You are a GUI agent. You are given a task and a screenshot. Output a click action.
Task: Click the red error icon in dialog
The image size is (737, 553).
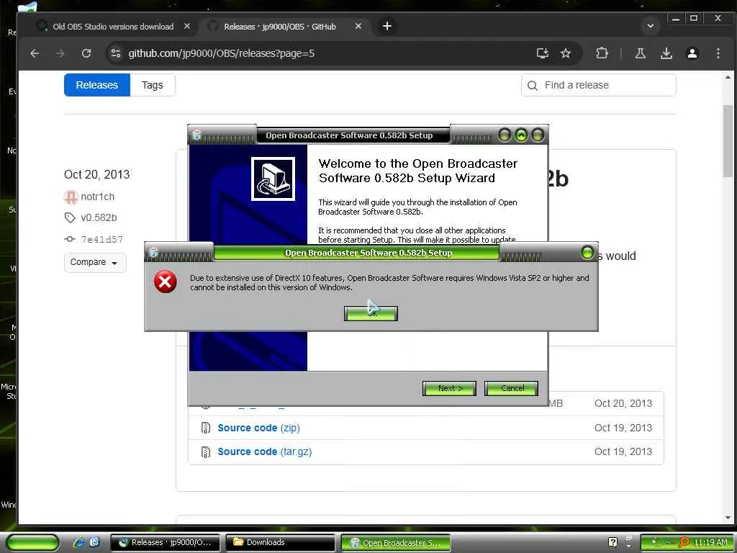click(166, 282)
